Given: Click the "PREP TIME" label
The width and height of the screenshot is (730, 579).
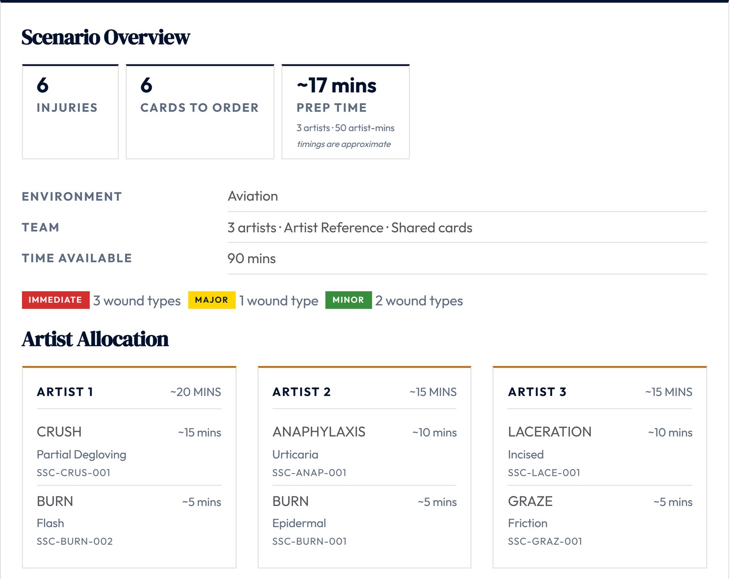Looking at the screenshot, I should click(x=332, y=108).
